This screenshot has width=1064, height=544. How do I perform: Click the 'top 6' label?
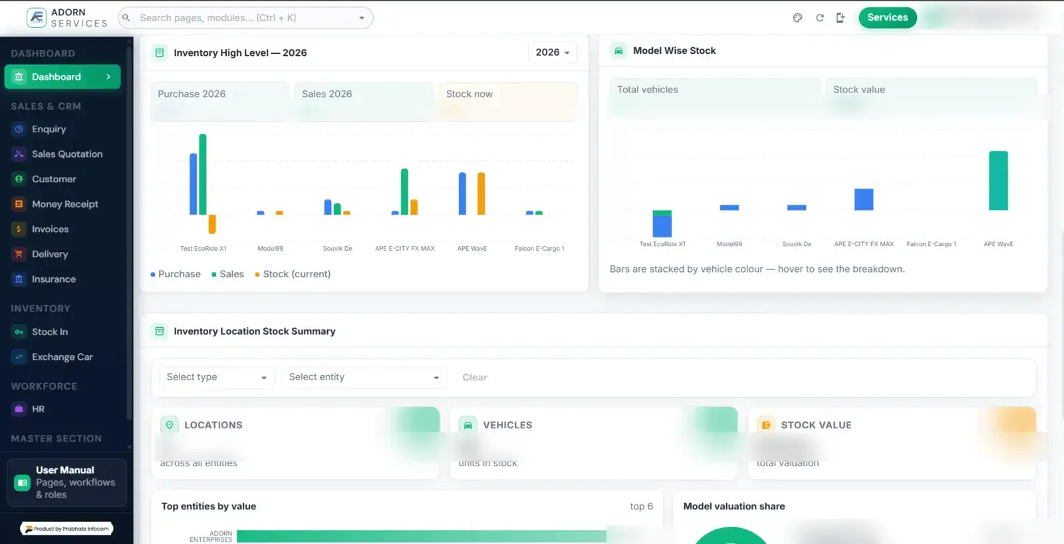coord(642,507)
